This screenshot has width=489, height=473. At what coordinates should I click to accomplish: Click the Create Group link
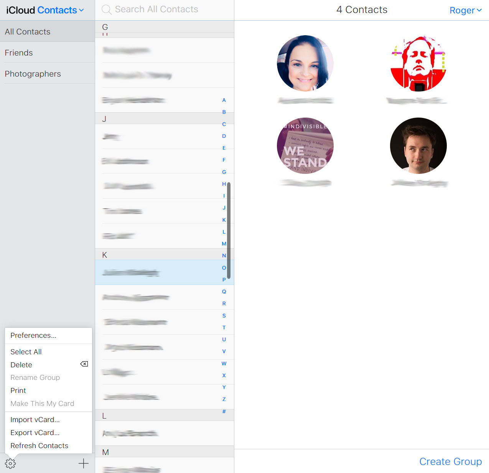450,461
